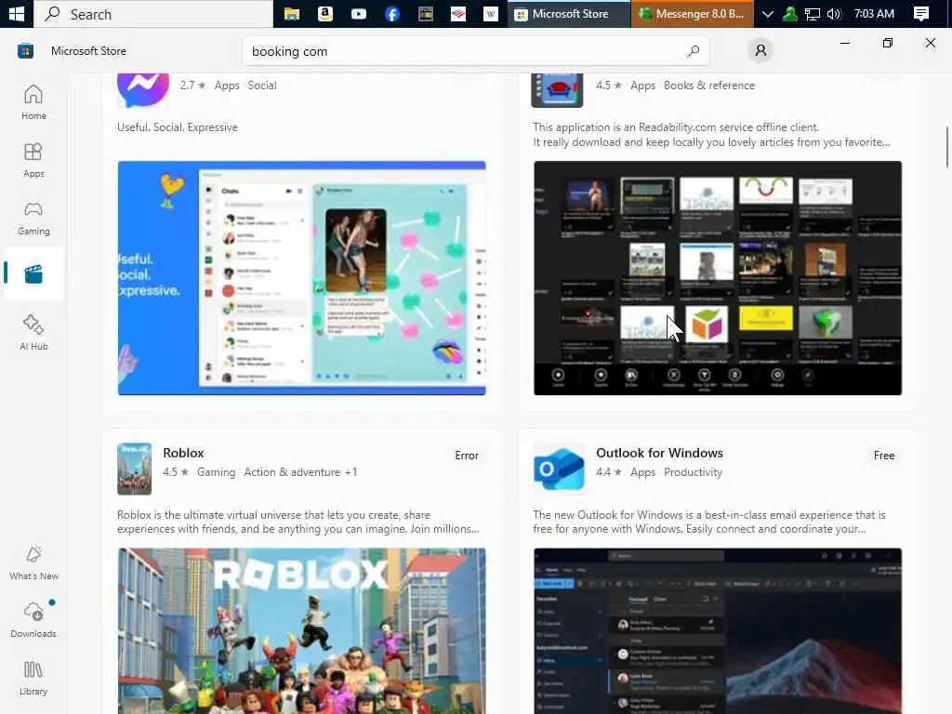Go to the Gaming section
The height and width of the screenshot is (714, 952).
click(x=33, y=218)
